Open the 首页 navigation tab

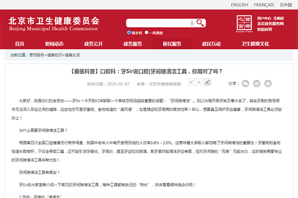pyautogui.click(x=19, y=44)
